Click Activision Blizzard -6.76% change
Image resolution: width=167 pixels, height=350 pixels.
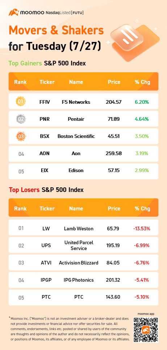142,263
